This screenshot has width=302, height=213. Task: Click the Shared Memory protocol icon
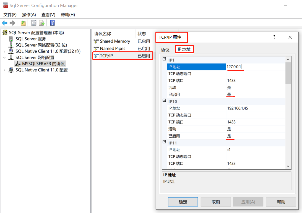[96, 41]
